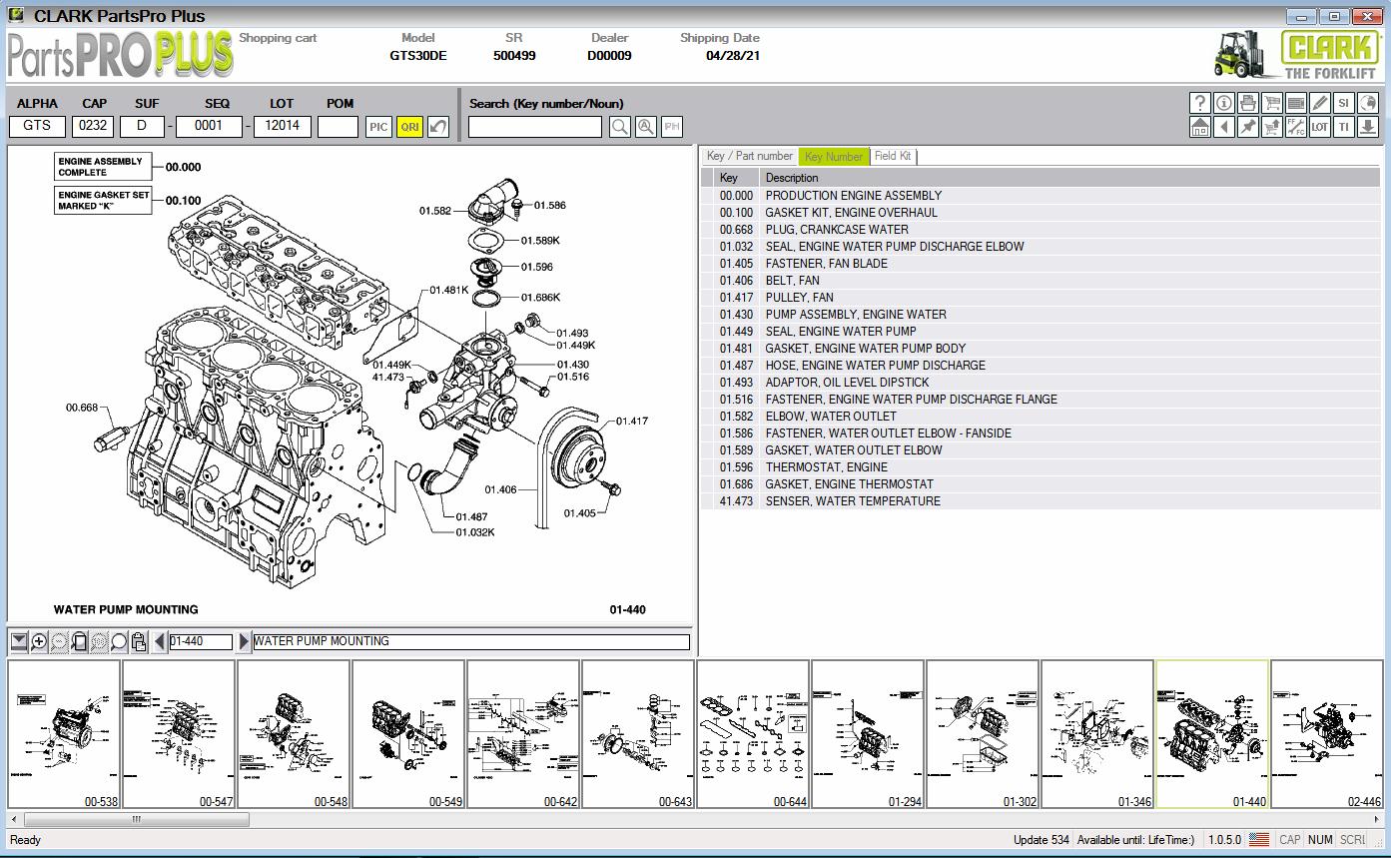
Task: Toggle the yellow QRI button
Action: (409, 127)
